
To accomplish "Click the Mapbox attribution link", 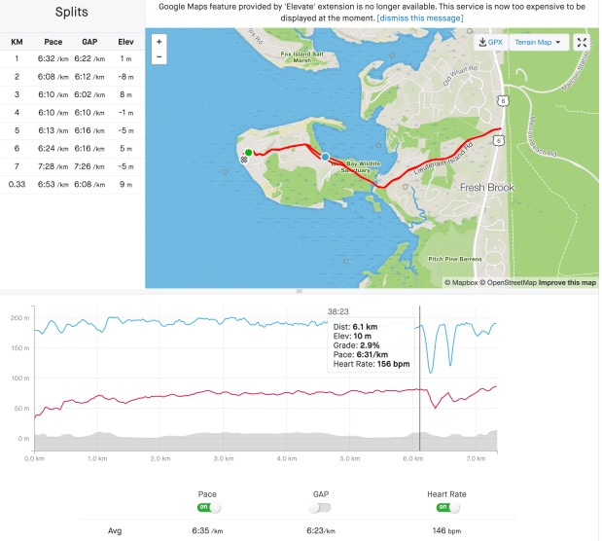I will (462, 282).
